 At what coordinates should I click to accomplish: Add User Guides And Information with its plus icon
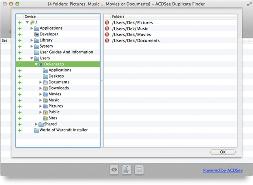coord(20,53)
